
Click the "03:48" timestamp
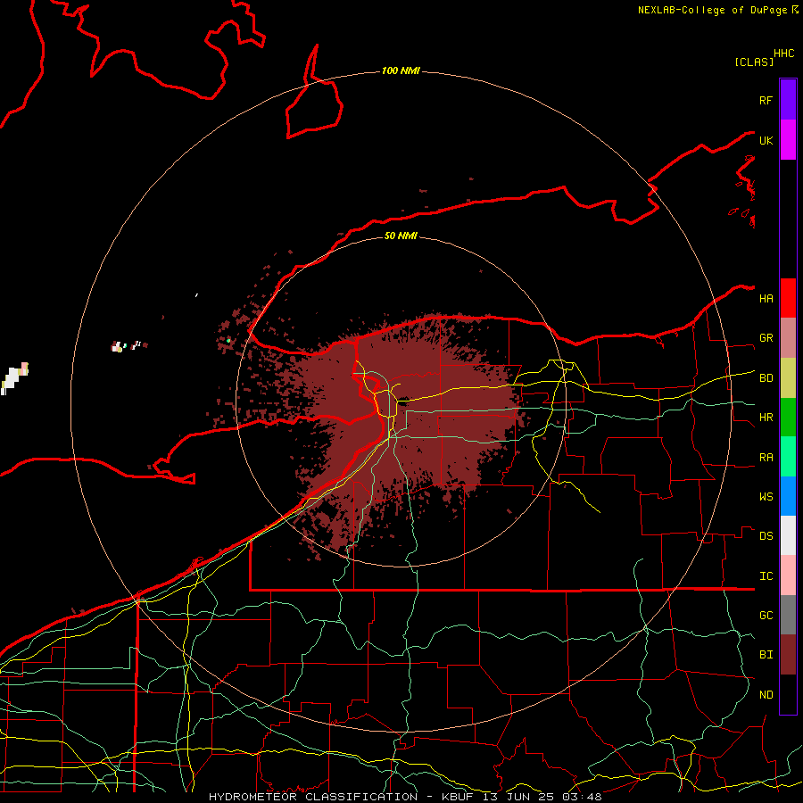click(581, 797)
